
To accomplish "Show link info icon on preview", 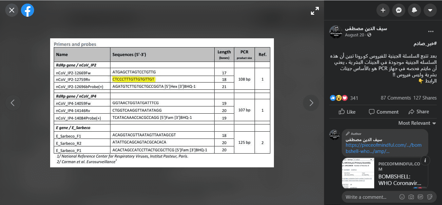I will (425, 160).
